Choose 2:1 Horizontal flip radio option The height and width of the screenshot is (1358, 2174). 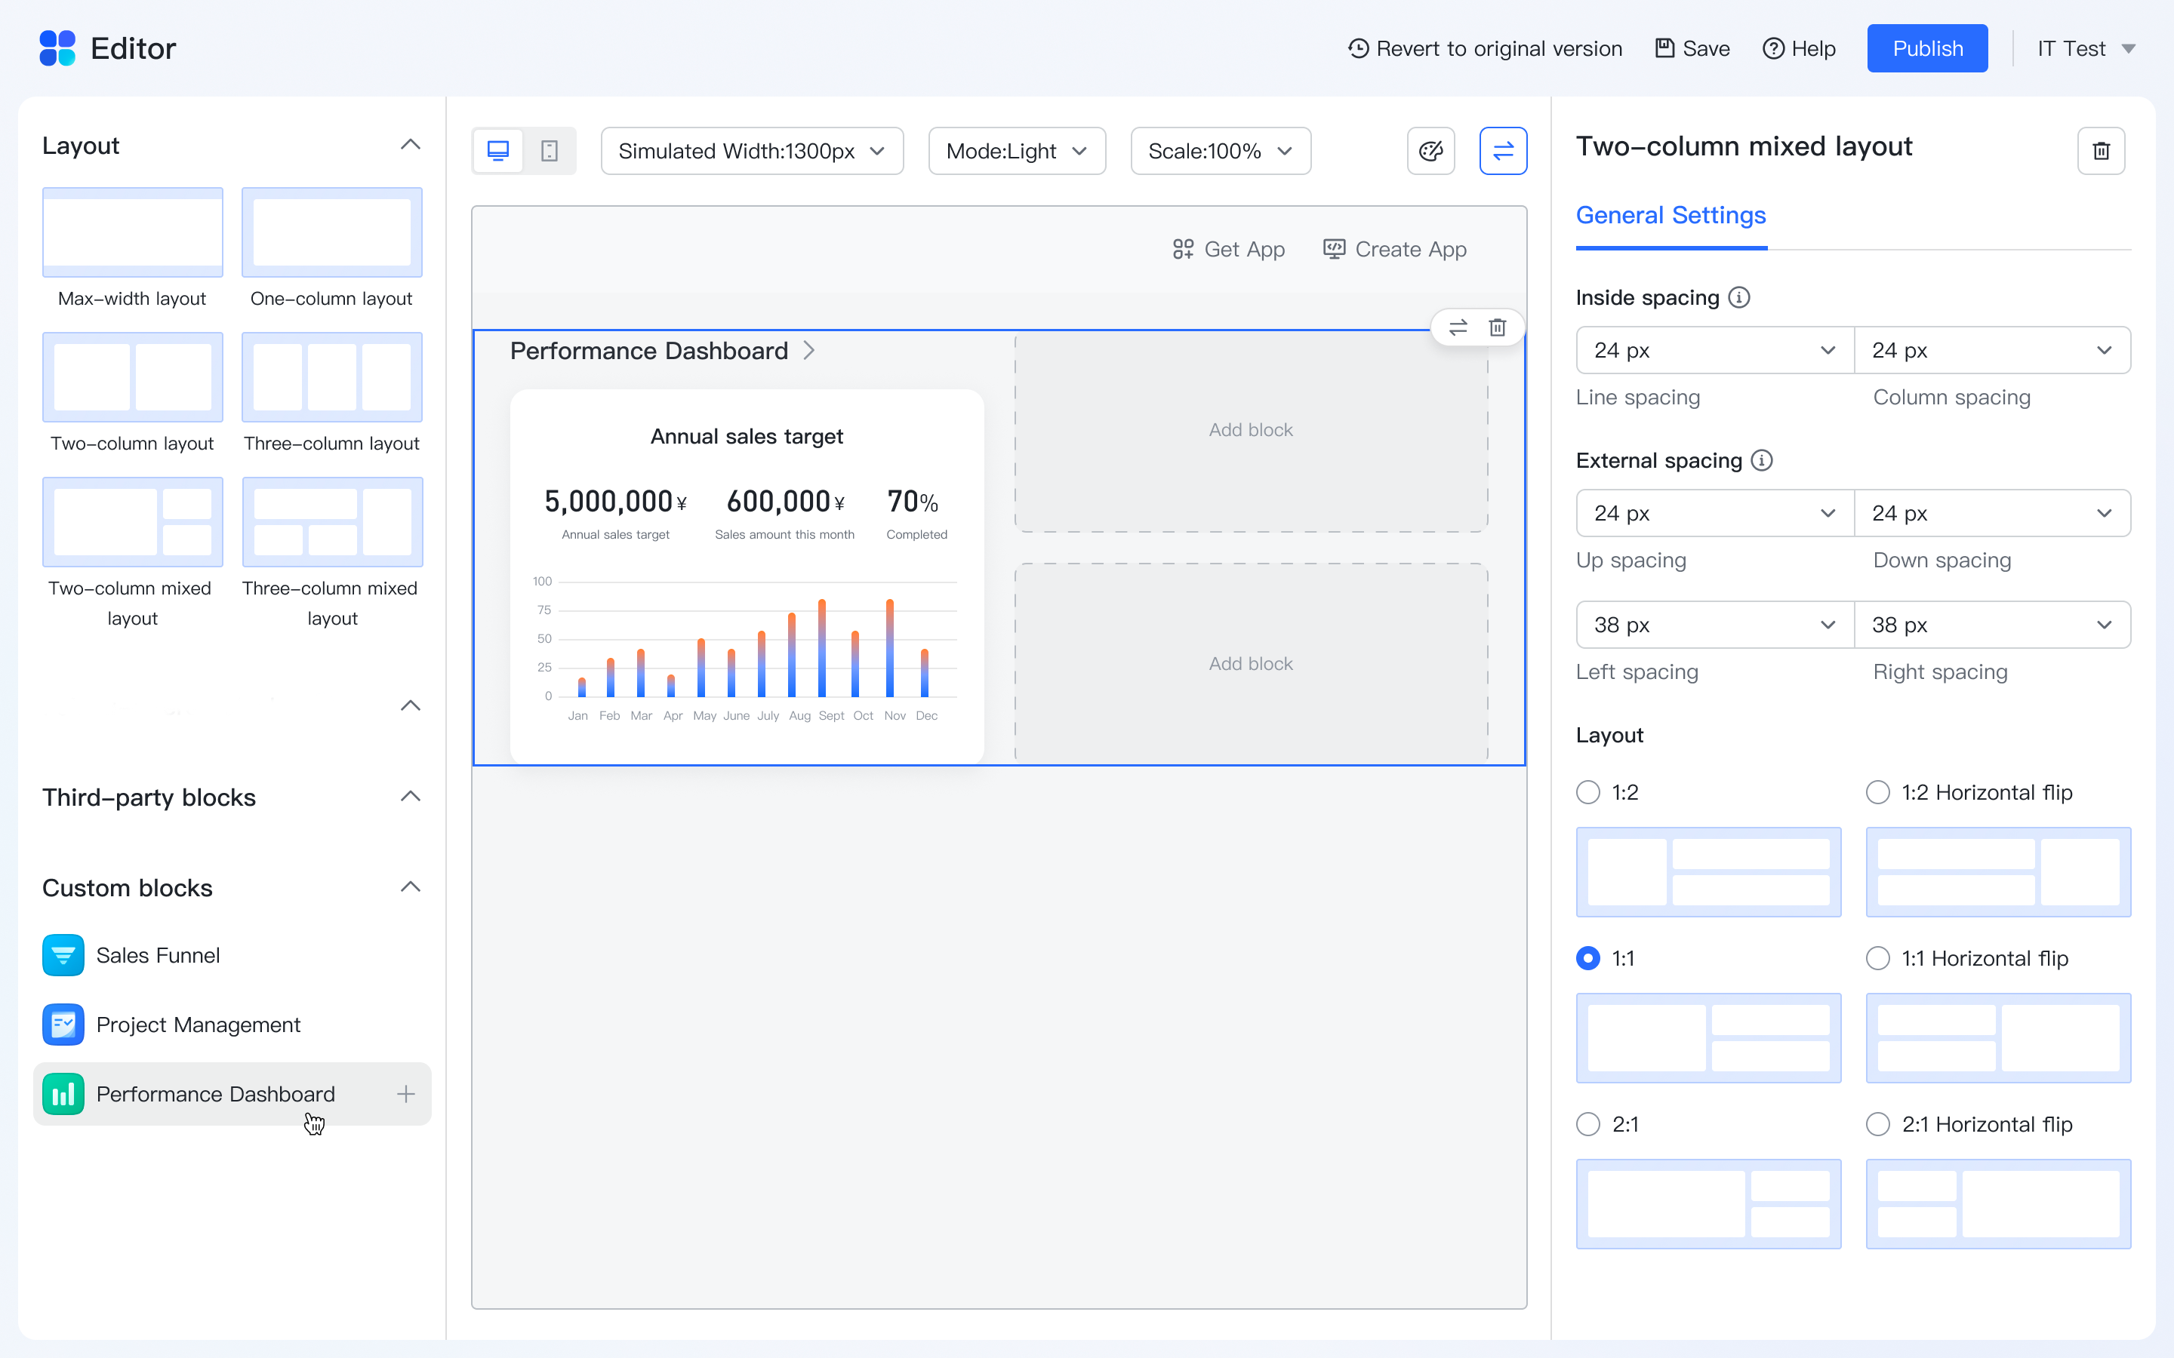(1877, 1124)
